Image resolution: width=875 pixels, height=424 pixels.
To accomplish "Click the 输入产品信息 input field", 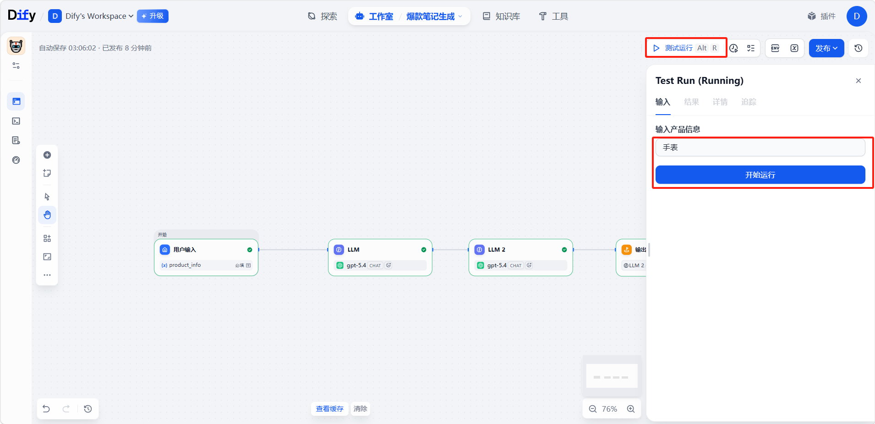I will point(760,148).
